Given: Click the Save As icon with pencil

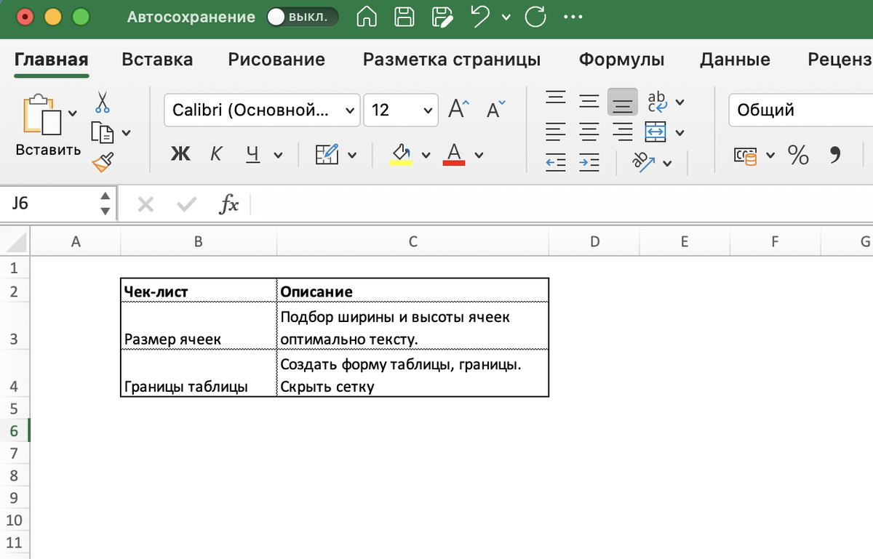Looking at the screenshot, I should [x=441, y=17].
